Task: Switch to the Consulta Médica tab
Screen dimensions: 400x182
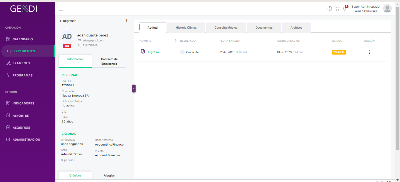Action: [226, 27]
